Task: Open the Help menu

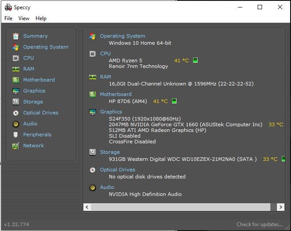Action: tap(41, 18)
